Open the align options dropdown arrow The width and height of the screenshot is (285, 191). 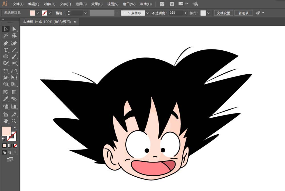tap(263, 13)
